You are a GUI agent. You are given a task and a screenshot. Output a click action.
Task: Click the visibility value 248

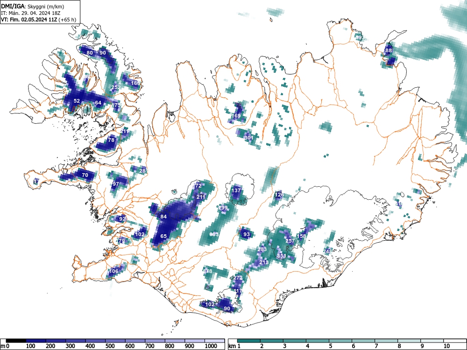pyautogui.click(x=327, y=251)
